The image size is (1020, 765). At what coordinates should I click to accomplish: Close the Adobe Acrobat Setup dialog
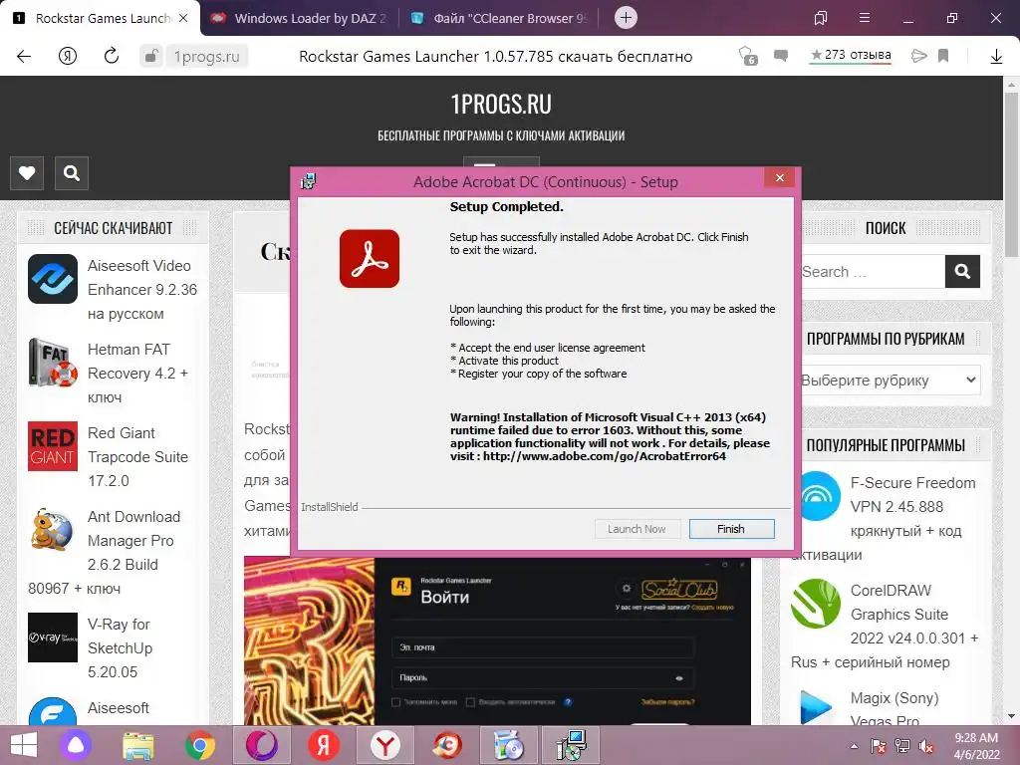pos(780,178)
